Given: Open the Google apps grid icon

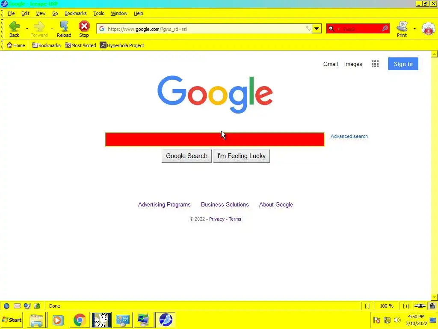Looking at the screenshot, I should tap(375, 64).
